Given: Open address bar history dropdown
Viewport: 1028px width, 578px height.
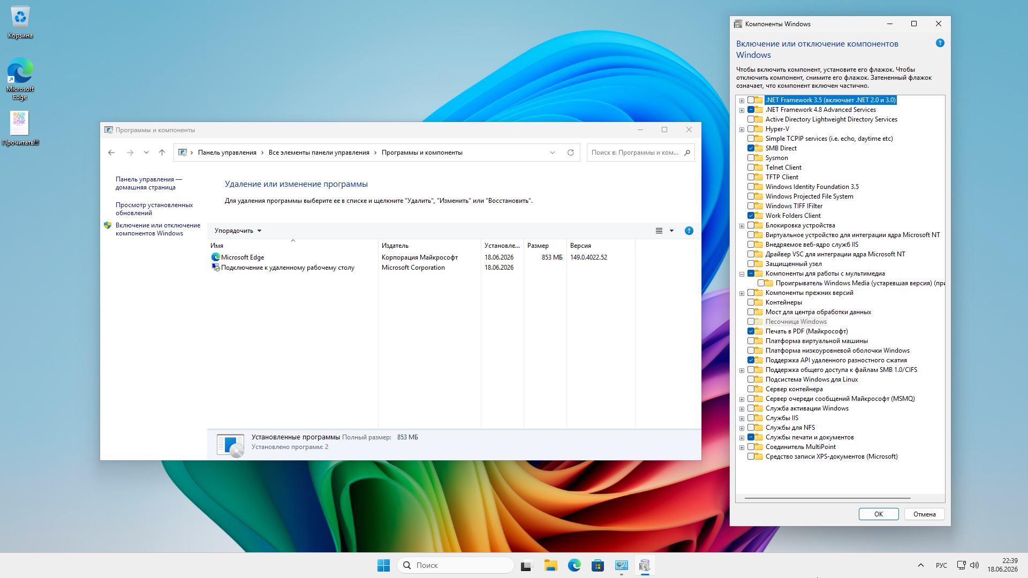Looking at the screenshot, I should point(553,153).
